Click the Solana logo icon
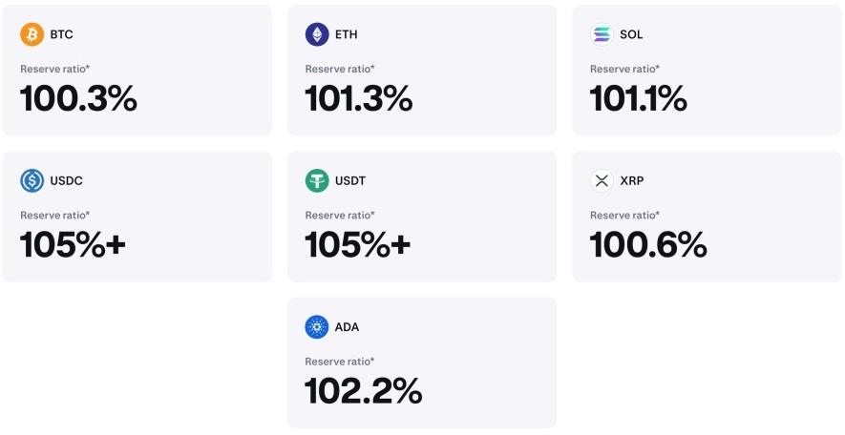 point(602,34)
